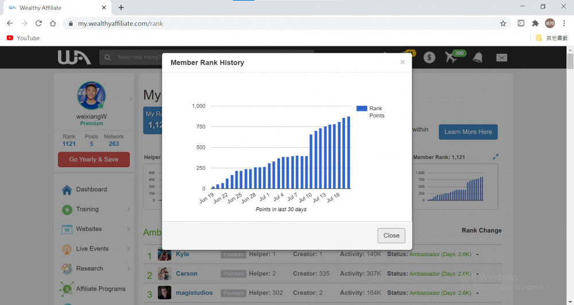Open Carson's profile link
574x305 pixels.
(187, 273)
